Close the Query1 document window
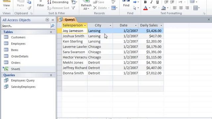This screenshot has height=119, width=212. tap(209, 20)
